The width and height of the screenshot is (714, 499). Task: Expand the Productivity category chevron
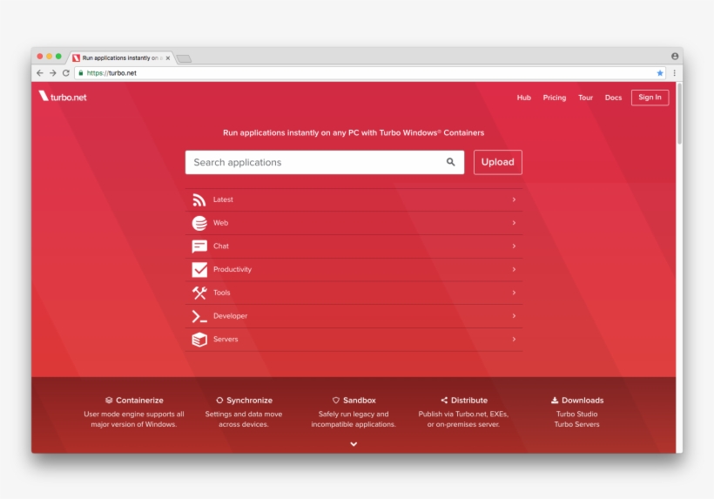pos(514,270)
